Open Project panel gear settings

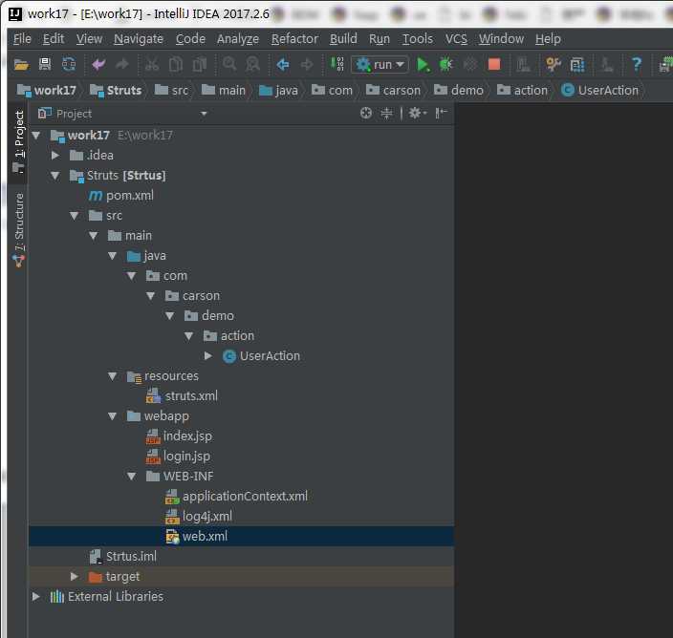tap(417, 114)
